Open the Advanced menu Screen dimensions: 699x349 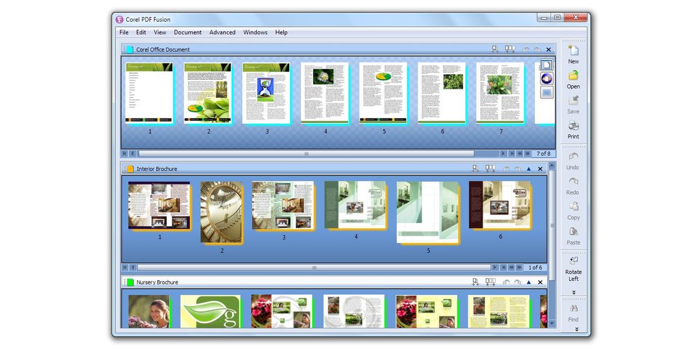(x=222, y=33)
